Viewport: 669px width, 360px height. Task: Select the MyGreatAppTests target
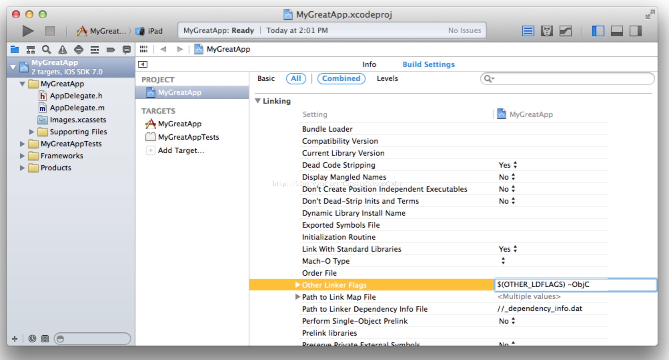tap(188, 137)
